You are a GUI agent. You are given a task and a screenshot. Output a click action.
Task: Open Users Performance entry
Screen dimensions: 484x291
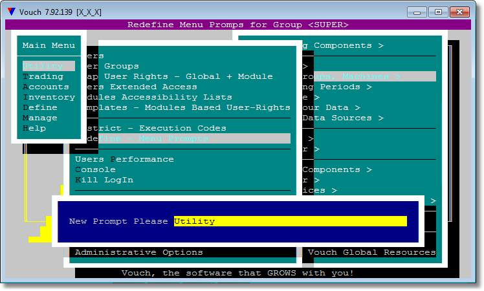[124, 159]
